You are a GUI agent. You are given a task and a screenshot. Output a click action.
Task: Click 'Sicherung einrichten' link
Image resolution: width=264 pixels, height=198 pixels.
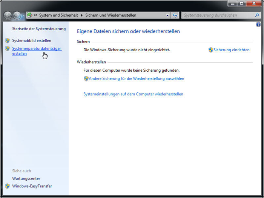tap(232, 50)
